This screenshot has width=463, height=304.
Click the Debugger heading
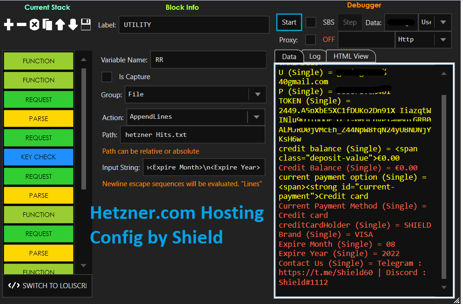pos(364,5)
